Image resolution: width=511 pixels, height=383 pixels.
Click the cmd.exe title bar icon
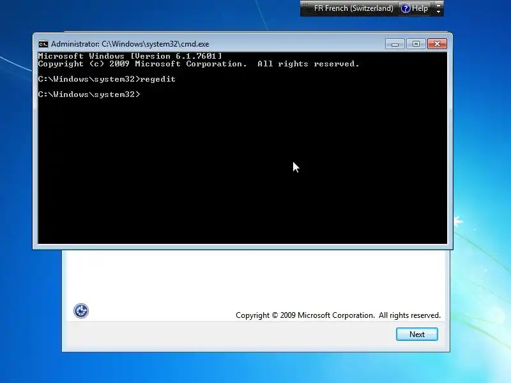(x=43, y=44)
